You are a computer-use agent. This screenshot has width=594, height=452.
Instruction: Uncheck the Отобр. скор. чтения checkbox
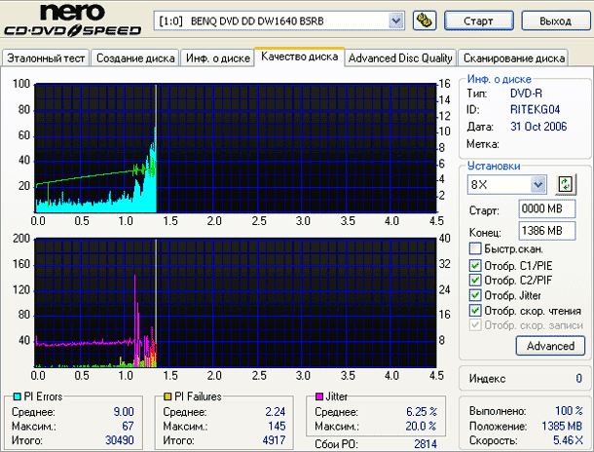click(475, 310)
